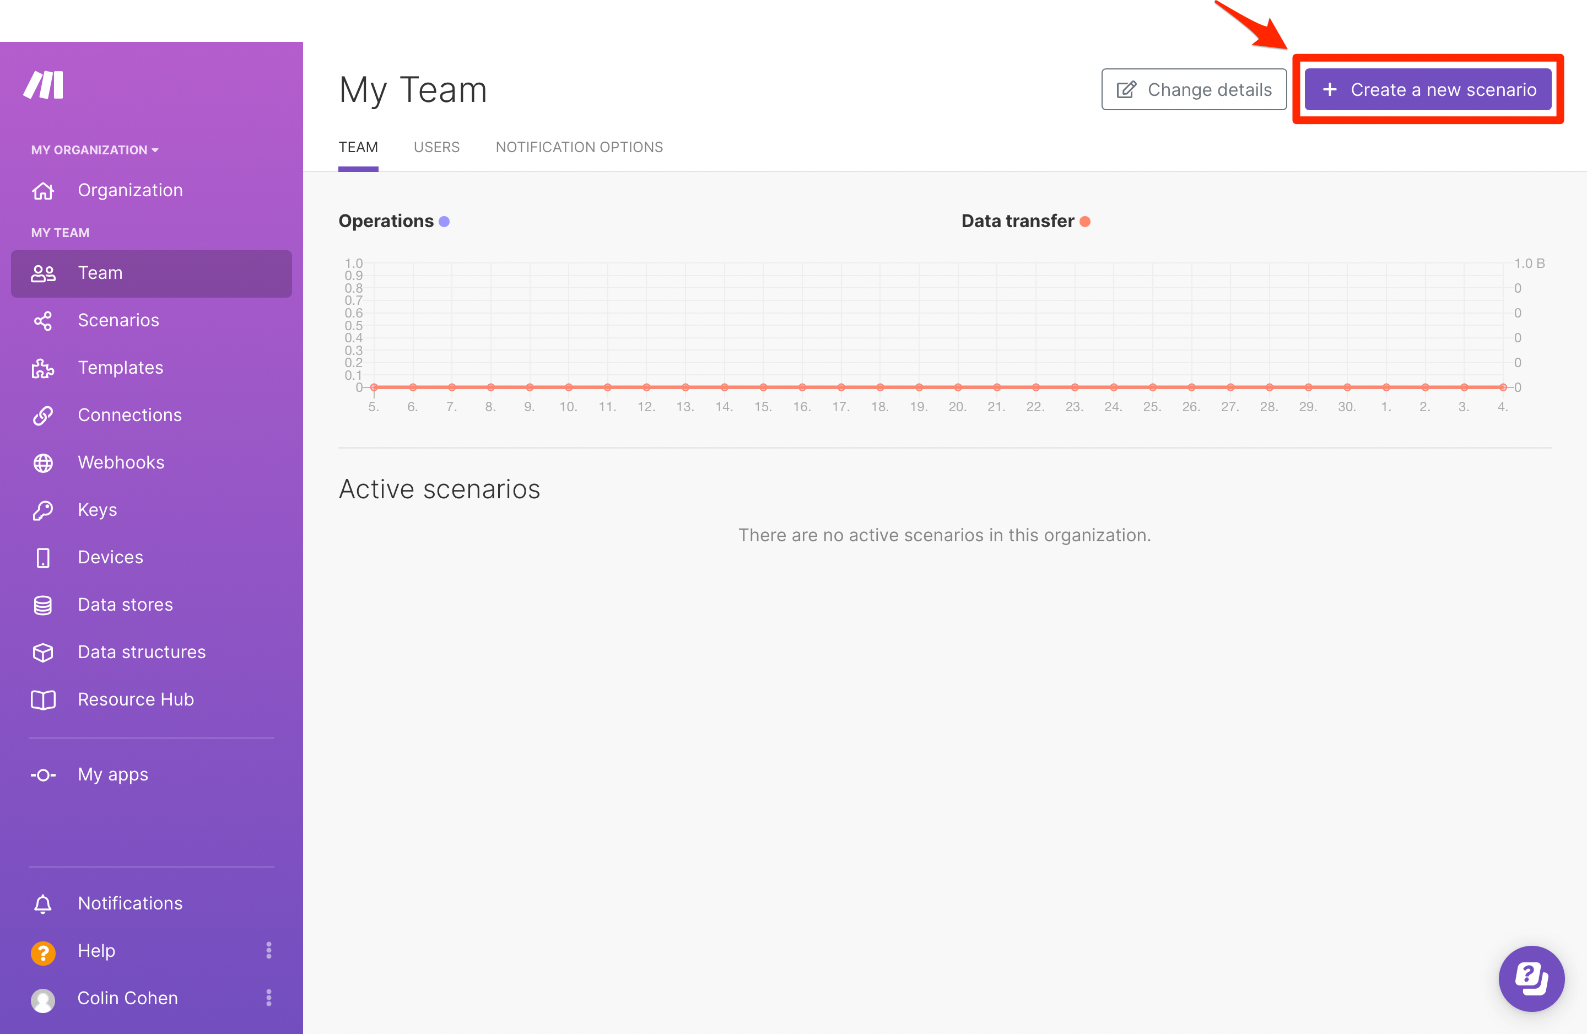Click the Change details button
Image resolution: width=1587 pixels, height=1034 pixels.
[1194, 89]
